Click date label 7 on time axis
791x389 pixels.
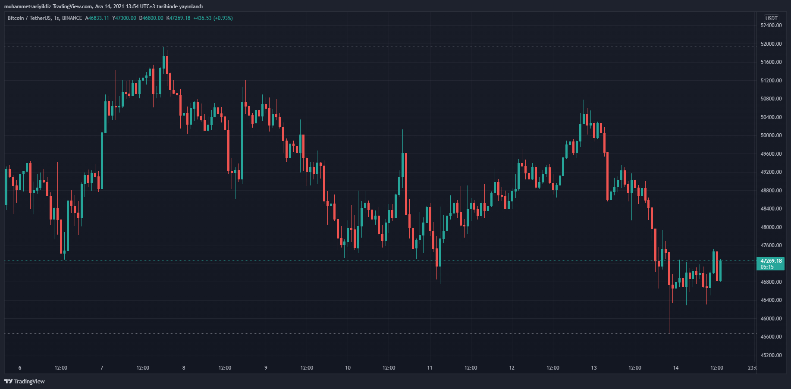[102, 368]
